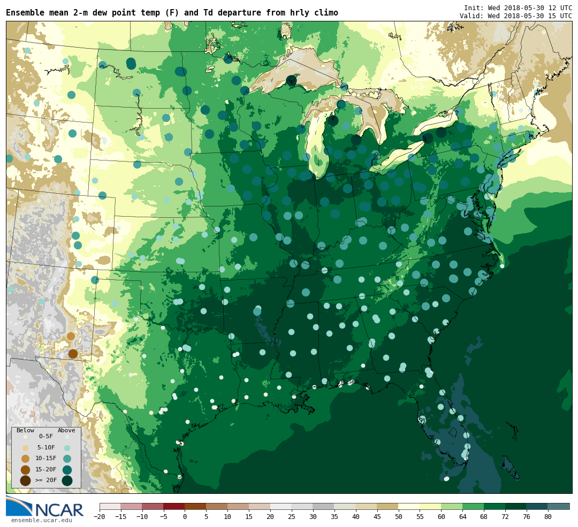Select light green swatch between 60 and 64
The height and width of the screenshot is (527, 578).
click(452, 506)
